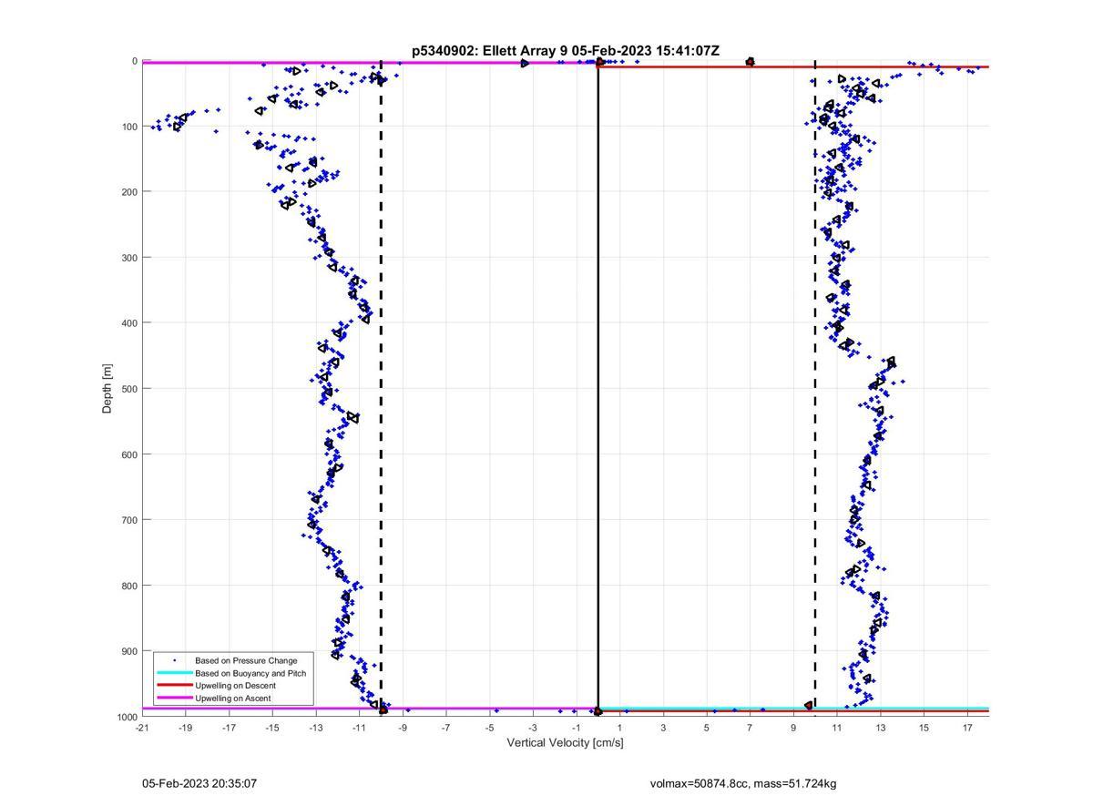Click the velocity tick label '17'
Image resolution: width=1093 pixels, height=806 pixels.
[967, 728]
